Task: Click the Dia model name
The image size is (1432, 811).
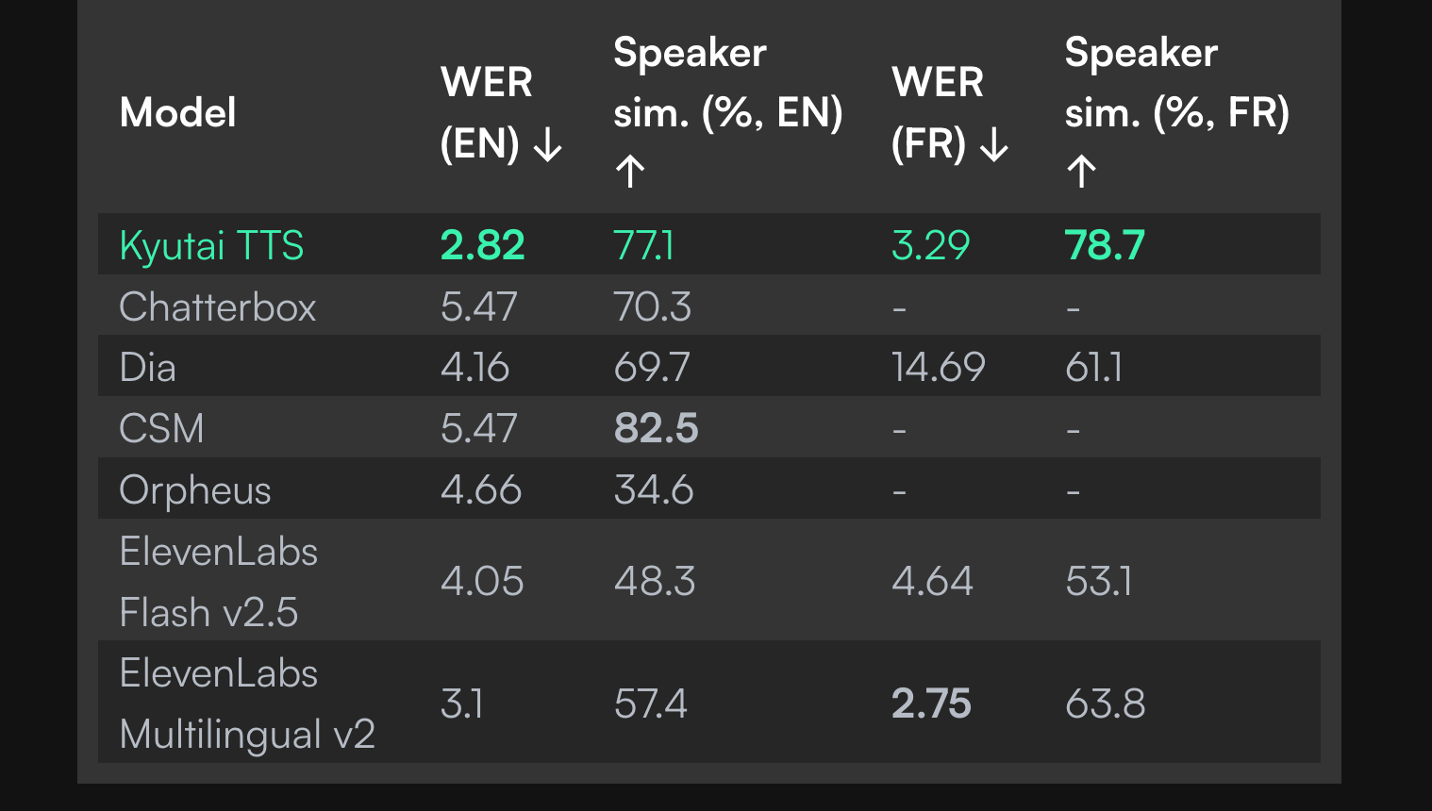Action: 148,367
